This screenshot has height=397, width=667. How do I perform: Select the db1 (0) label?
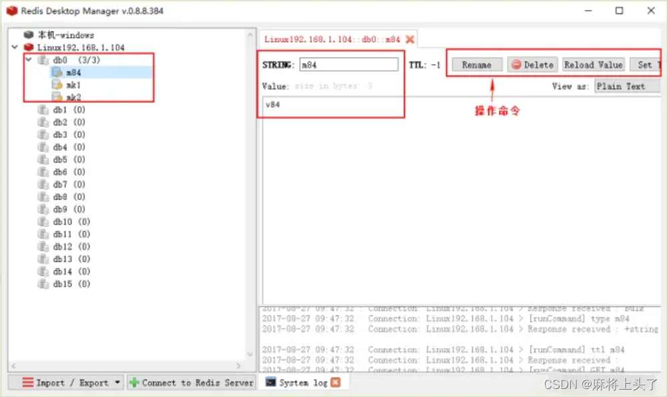click(x=70, y=110)
